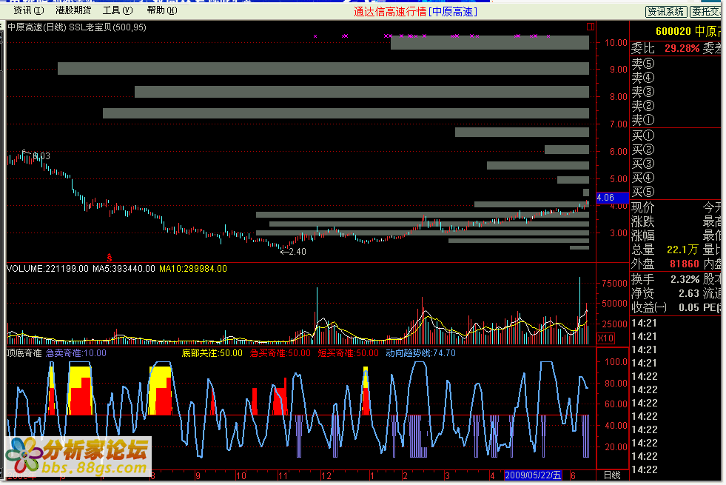Click the 75000 level on the volume axis
This screenshot has height=485, width=726.
(614, 284)
